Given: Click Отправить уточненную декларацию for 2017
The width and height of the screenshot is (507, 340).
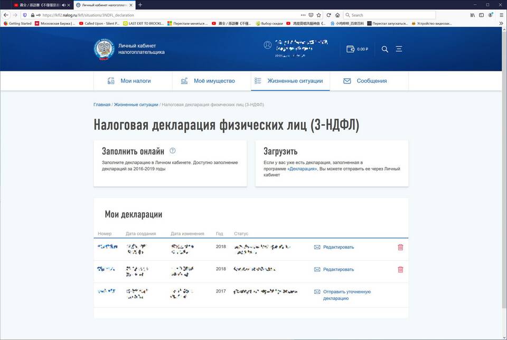Looking at the screenshot, I should pos(346,295).
